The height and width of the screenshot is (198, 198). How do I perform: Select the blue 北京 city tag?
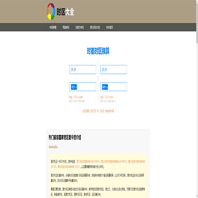click(x=74, y=87)
